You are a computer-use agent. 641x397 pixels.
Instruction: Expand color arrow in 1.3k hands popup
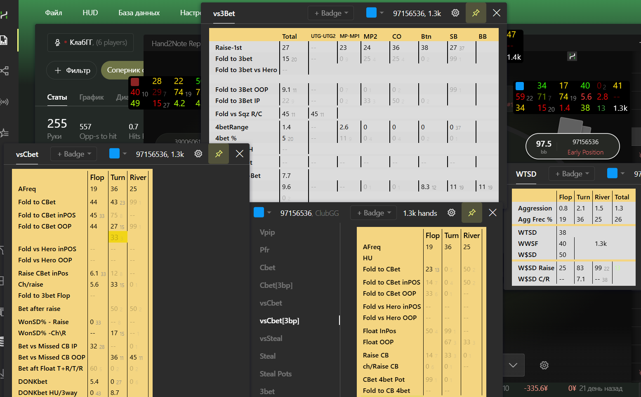(269, 213)
